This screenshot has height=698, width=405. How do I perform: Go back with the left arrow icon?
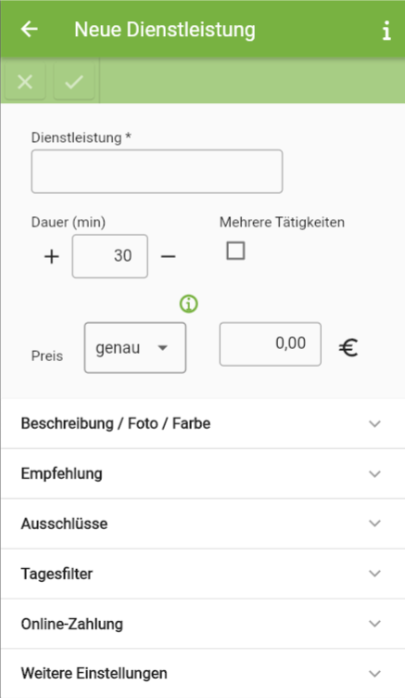[x=30, y=30]
